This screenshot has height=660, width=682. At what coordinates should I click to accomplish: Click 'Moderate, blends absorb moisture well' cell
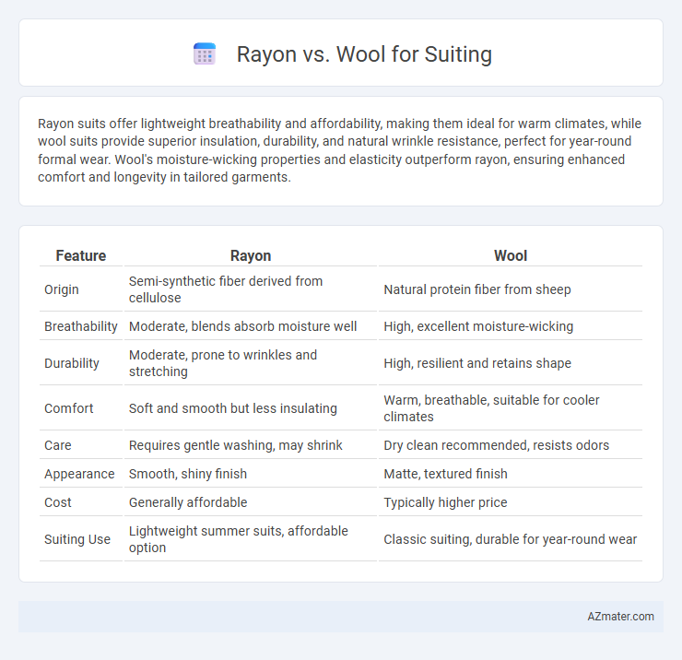(251, 326)
